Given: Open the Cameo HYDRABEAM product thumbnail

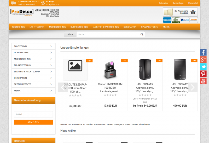Looking at the screenshot, I should point(110,70).
